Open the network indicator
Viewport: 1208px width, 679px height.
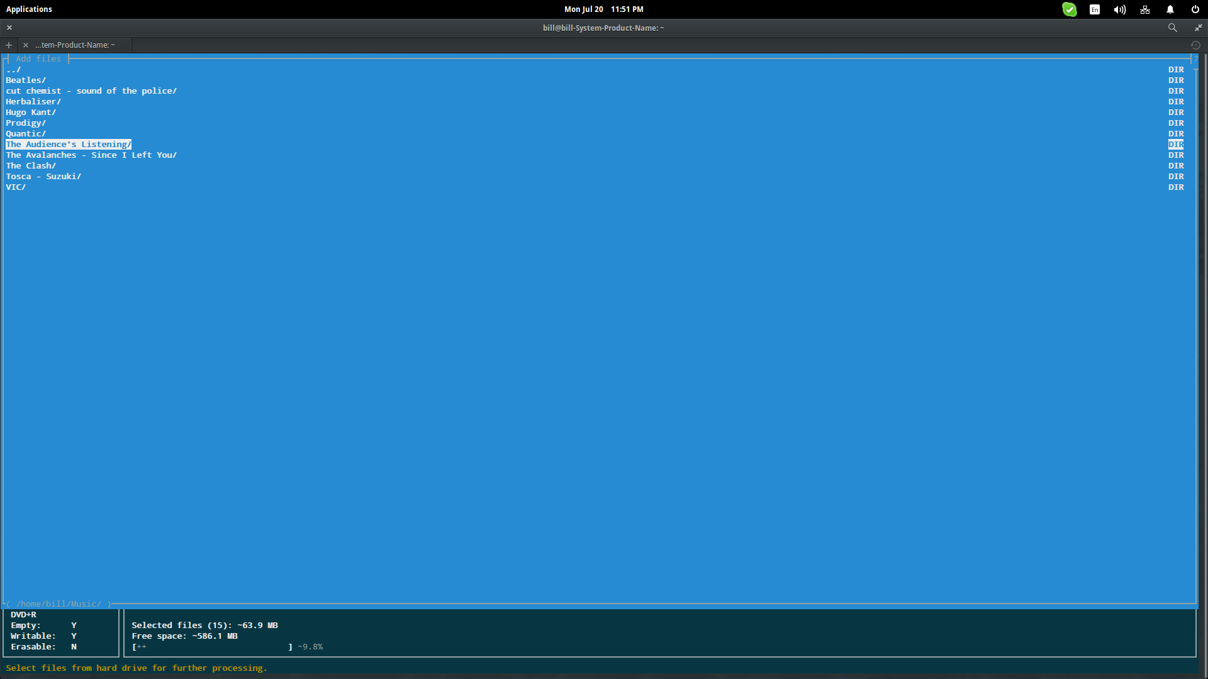point(1145,9)
